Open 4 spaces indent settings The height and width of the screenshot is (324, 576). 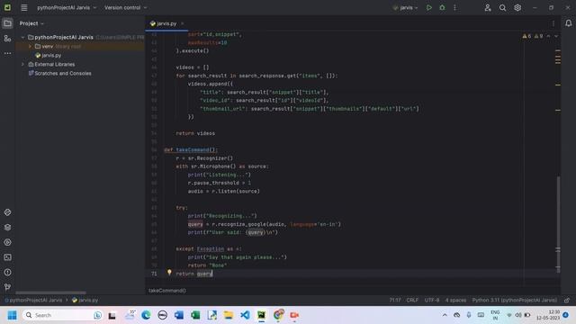coord(455,300)
